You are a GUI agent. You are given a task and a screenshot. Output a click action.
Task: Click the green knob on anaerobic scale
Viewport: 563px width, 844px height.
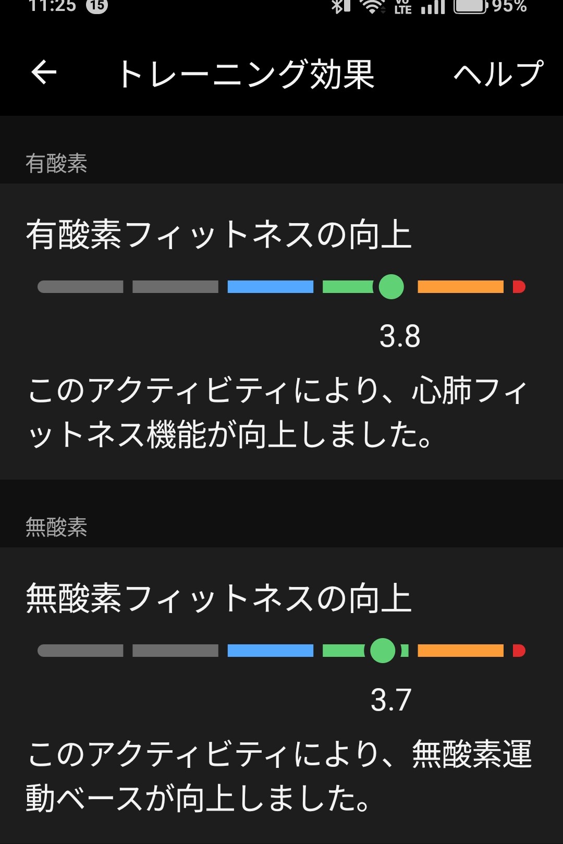(383, 651)
